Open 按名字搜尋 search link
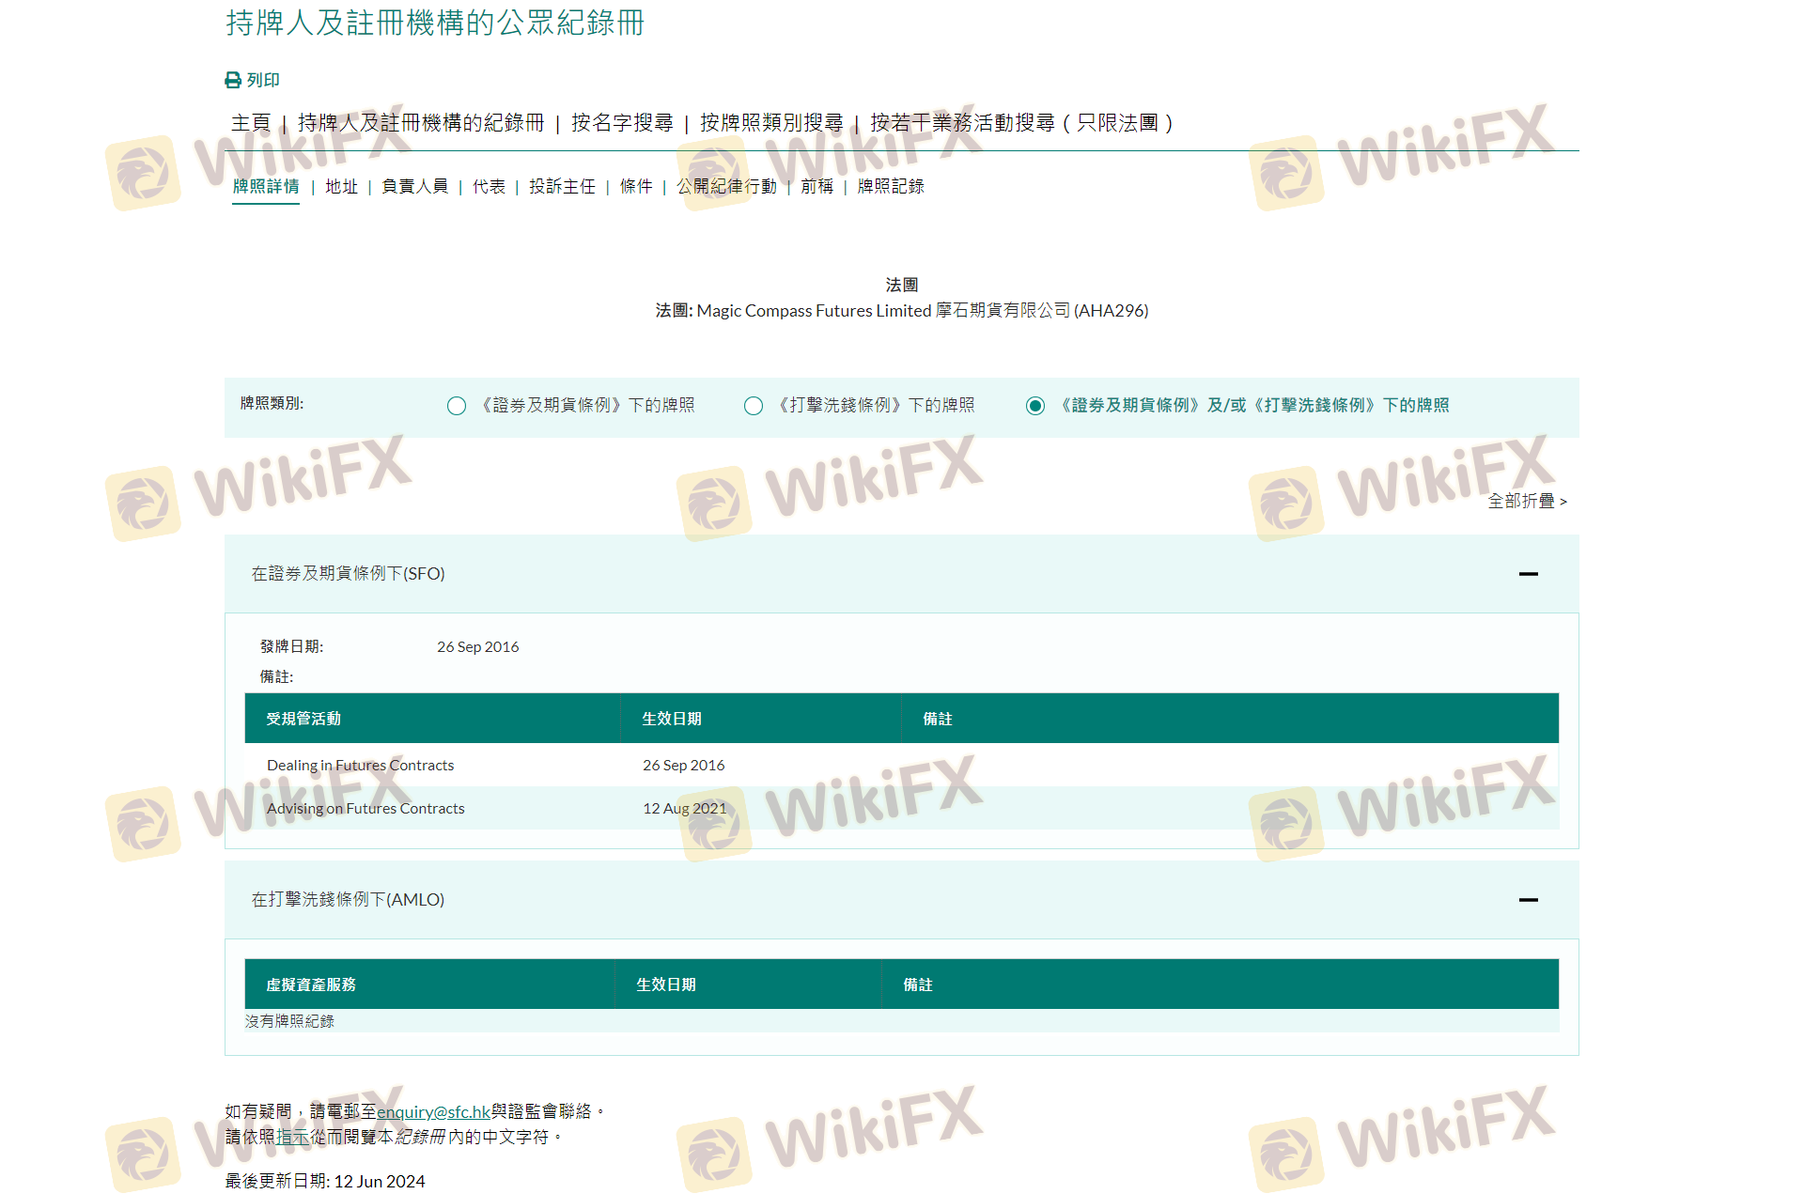The image size is (1804, 1194). click(x=622, y=123)
